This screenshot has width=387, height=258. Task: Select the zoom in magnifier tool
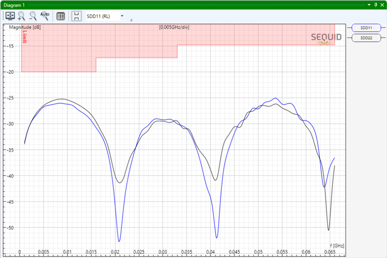[x=22, y=16]
